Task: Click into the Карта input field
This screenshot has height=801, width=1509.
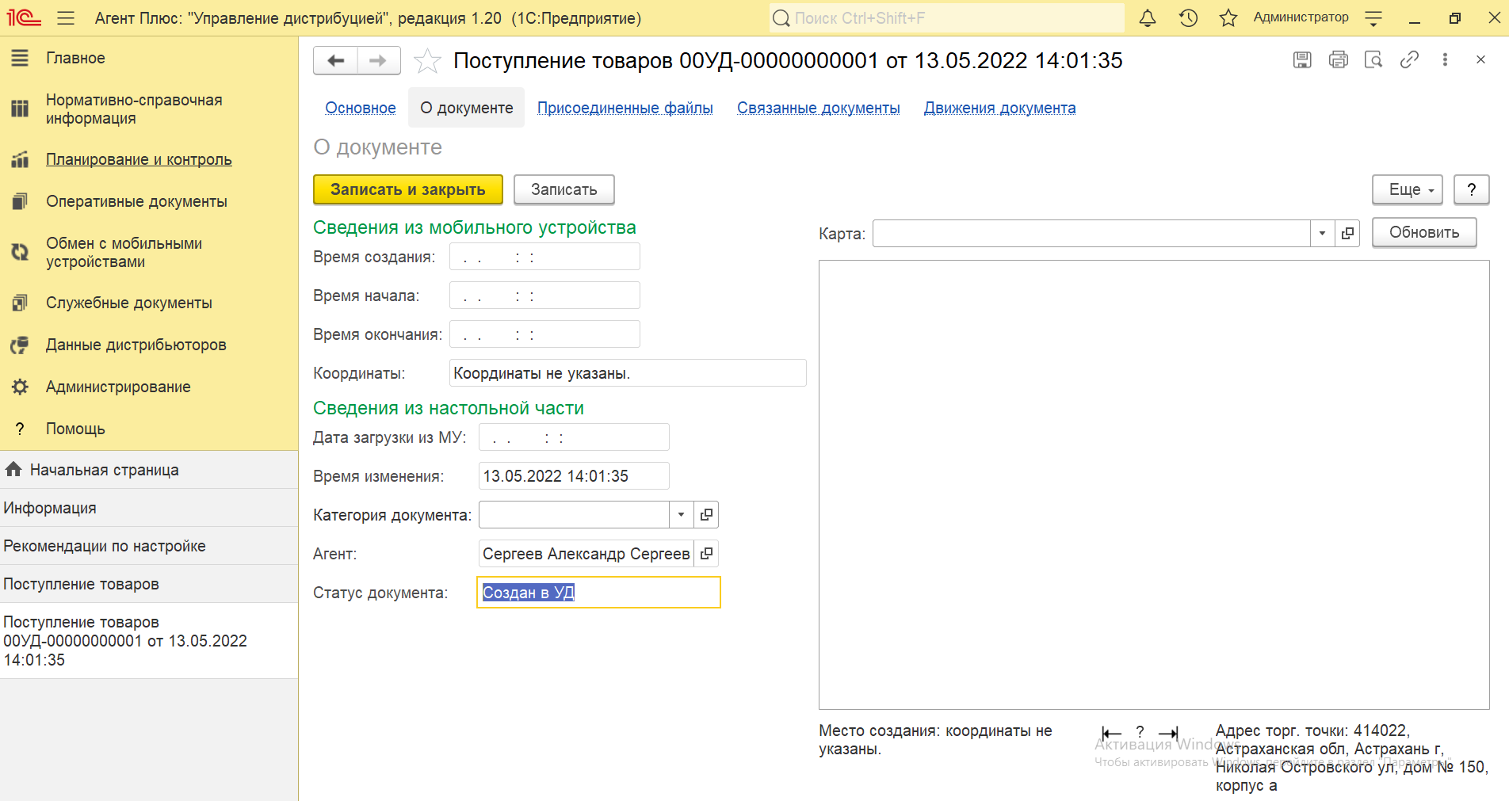Action: pos(1091,233)
